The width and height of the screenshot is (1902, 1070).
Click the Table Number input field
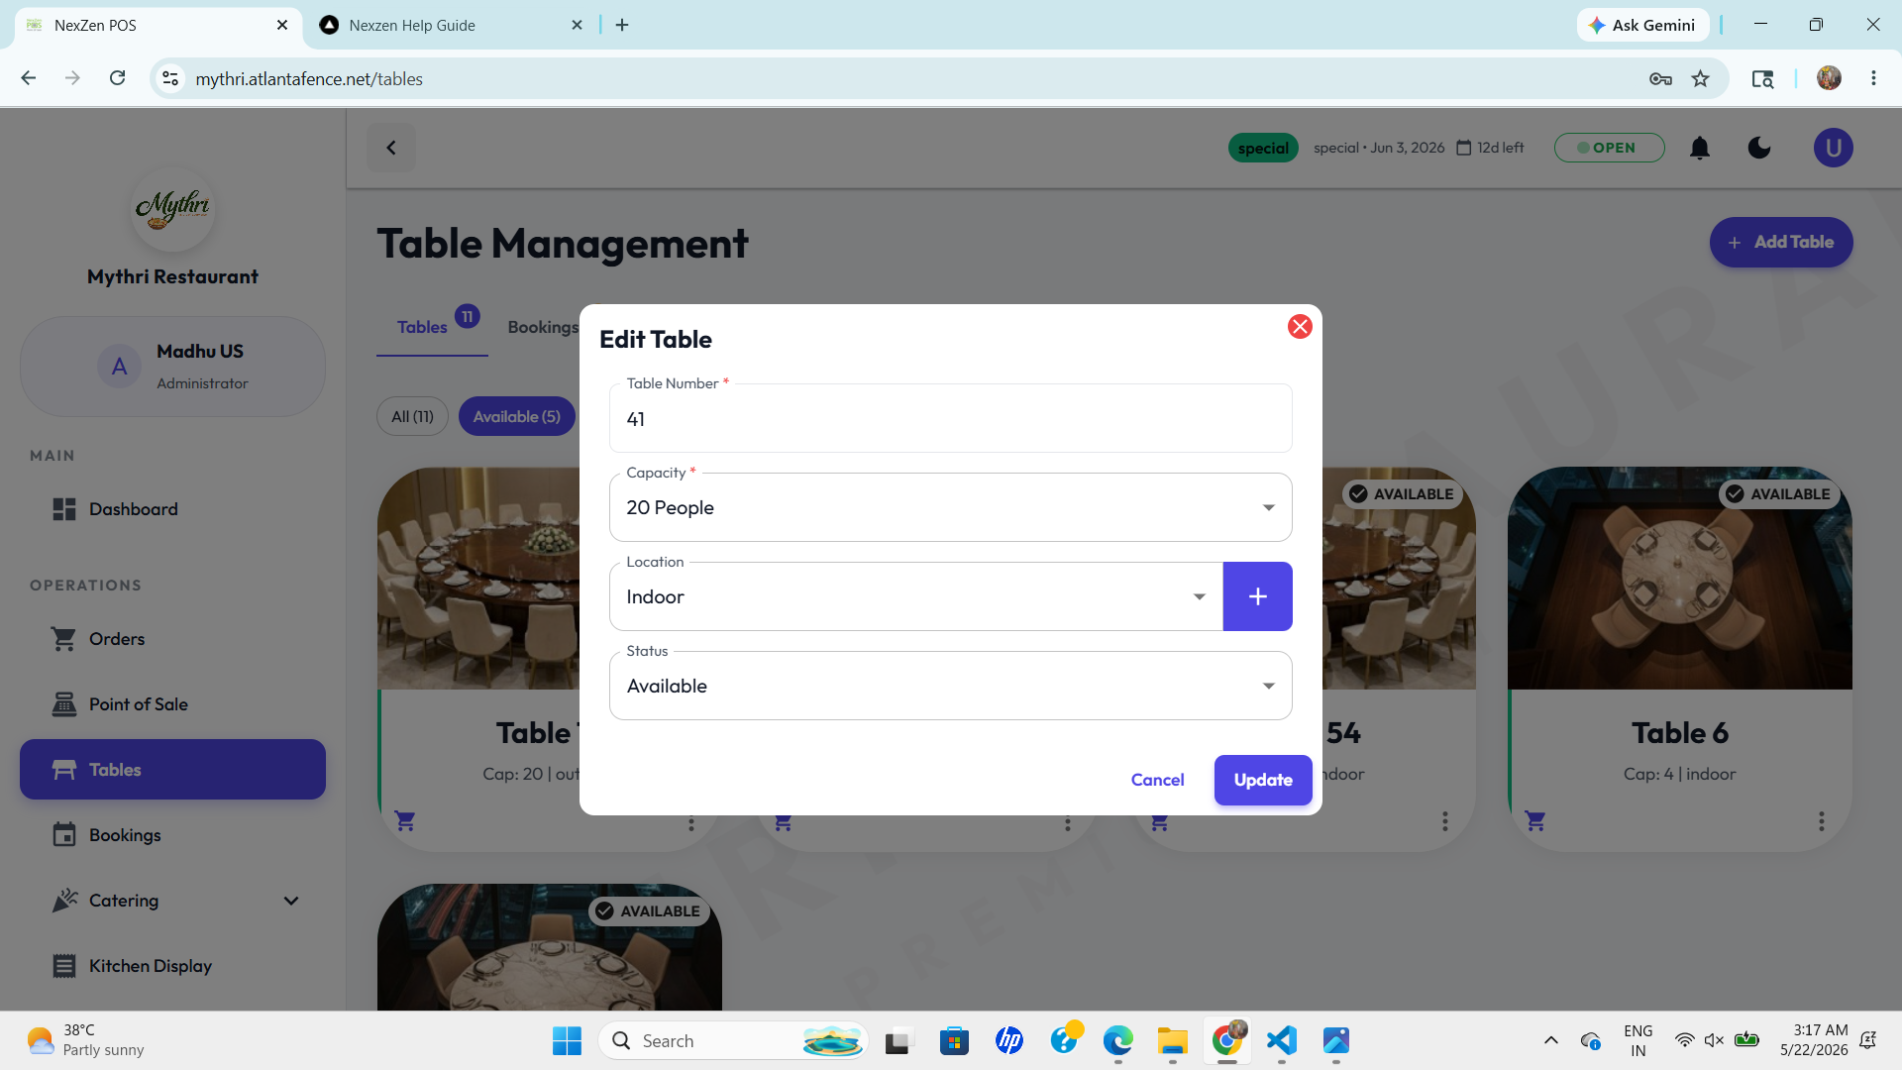tap(950, 418)
